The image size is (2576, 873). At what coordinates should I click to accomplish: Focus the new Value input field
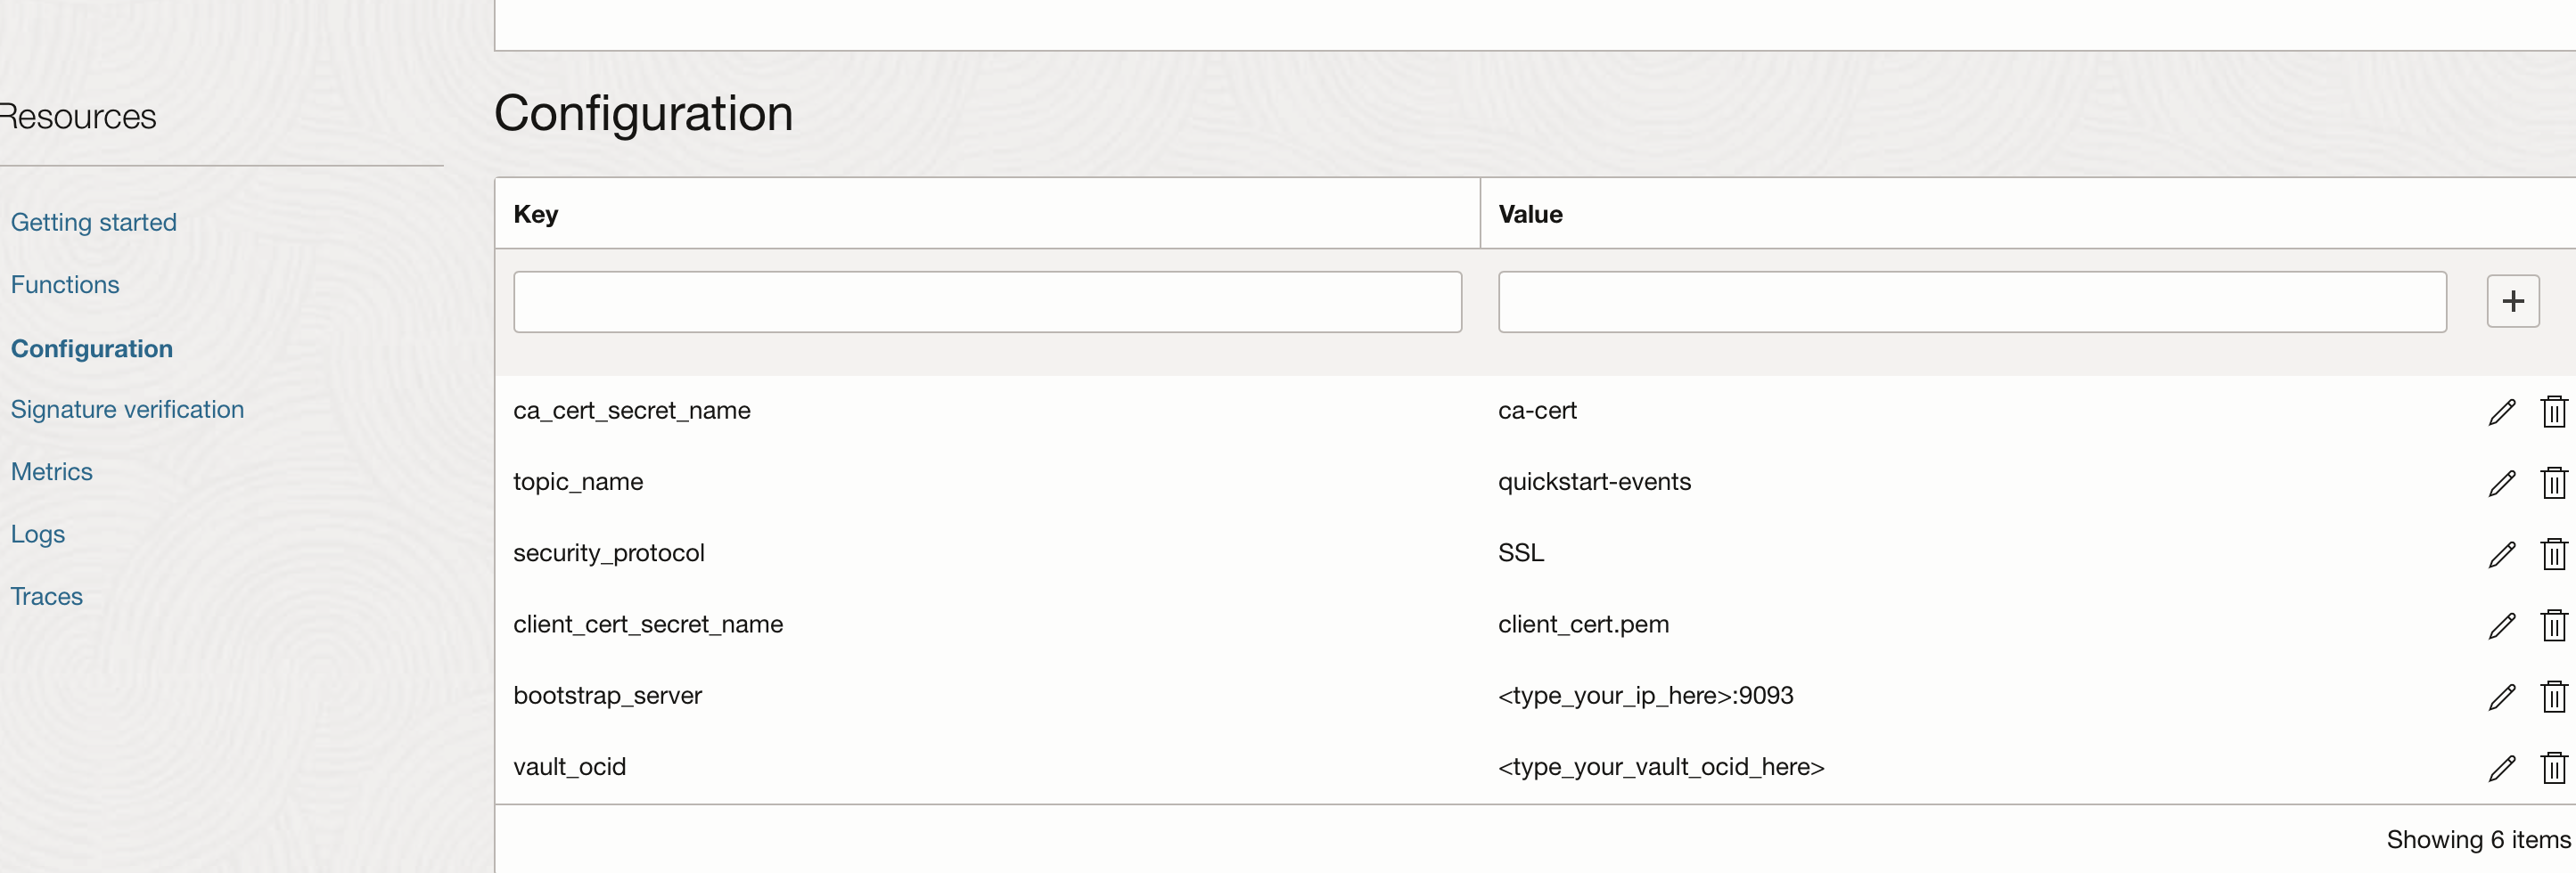click(x=1971, y=302)
